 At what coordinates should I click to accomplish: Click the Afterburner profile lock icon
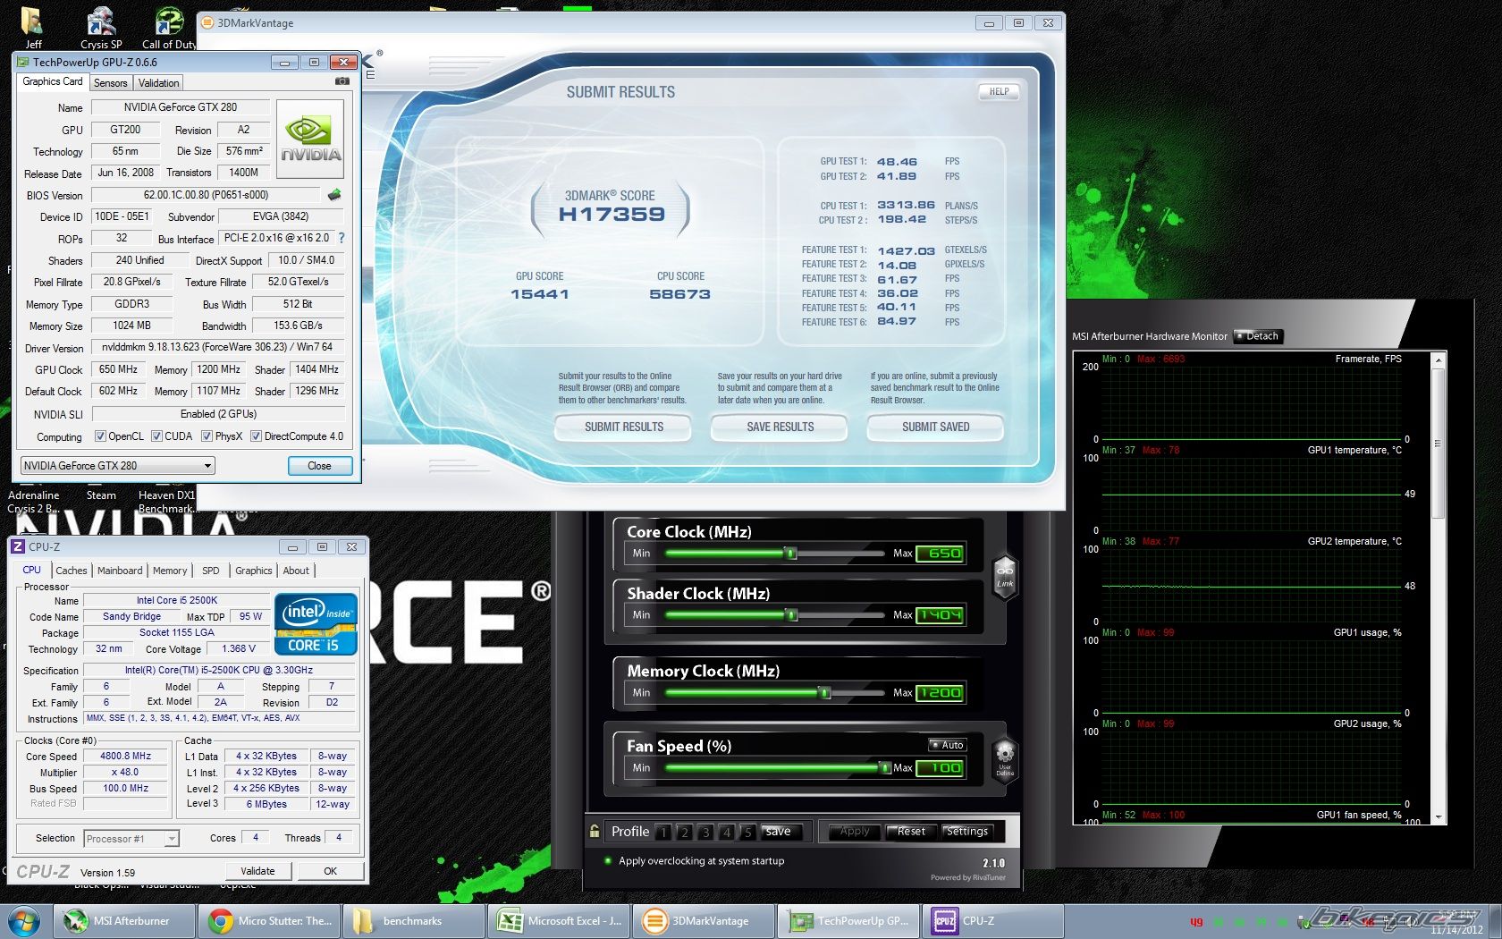(595, 831)
